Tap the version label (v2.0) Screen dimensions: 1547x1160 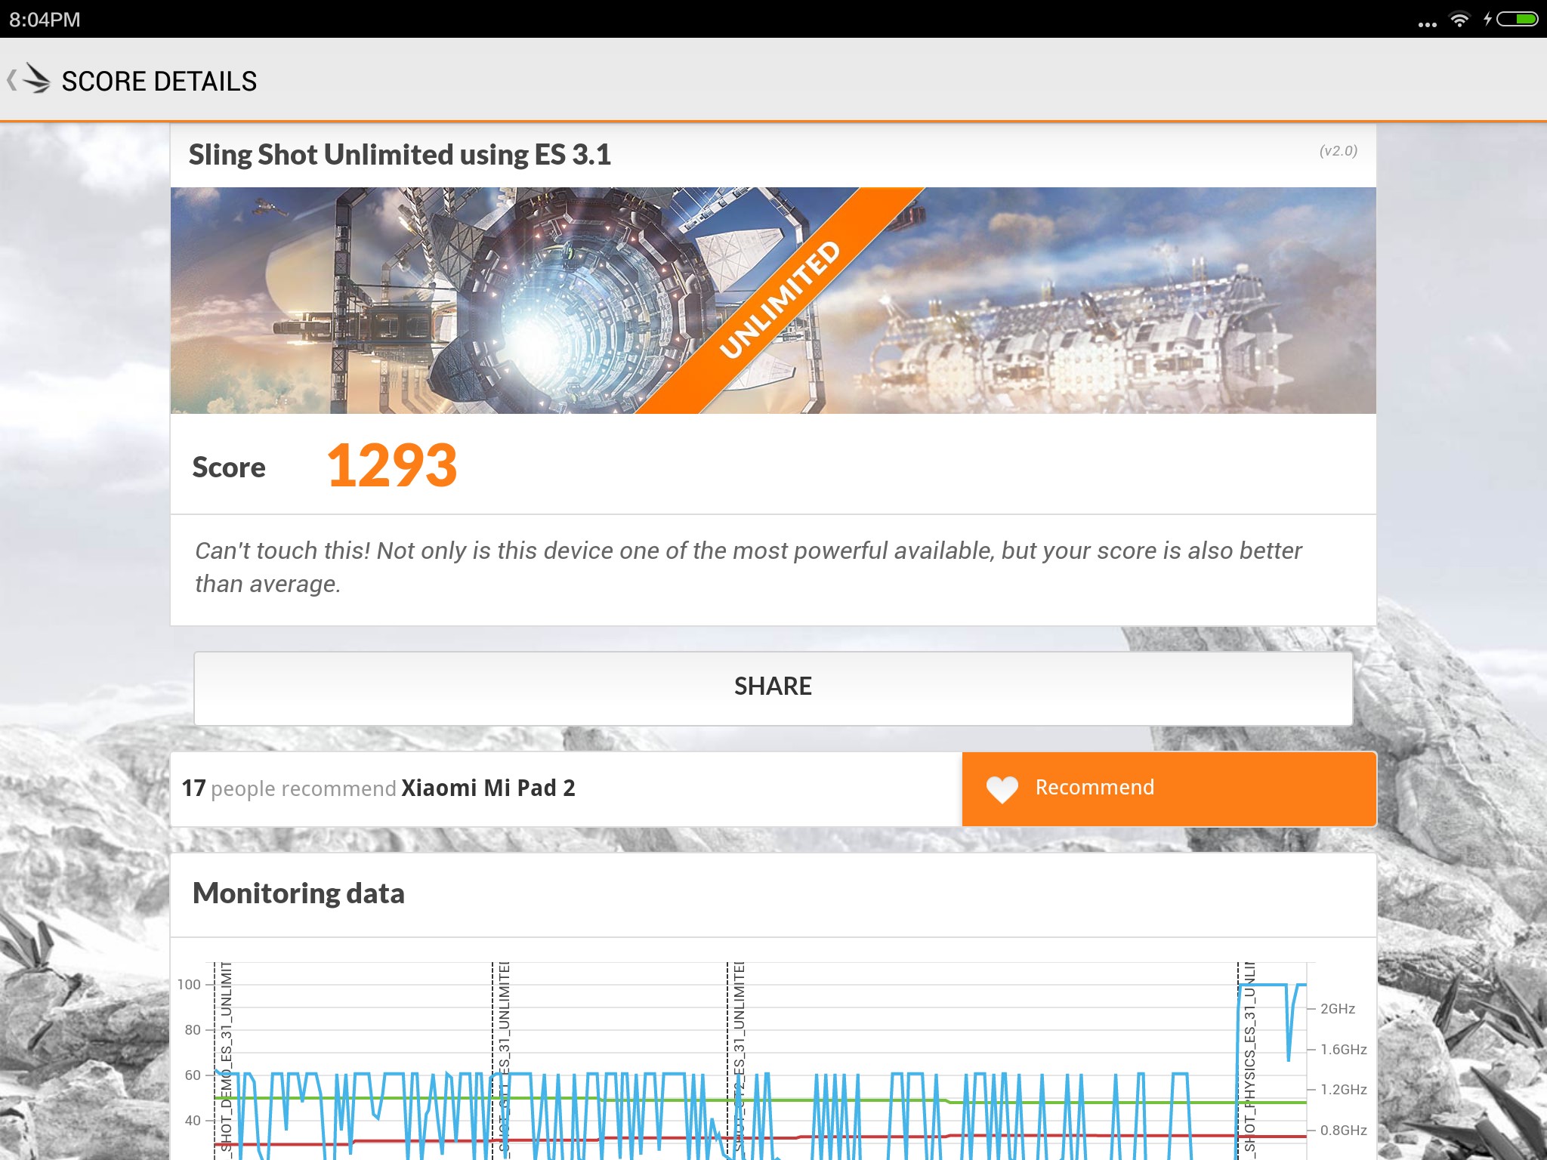[1338, 150]
